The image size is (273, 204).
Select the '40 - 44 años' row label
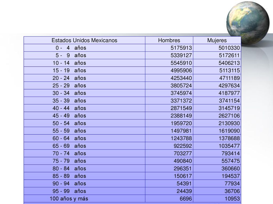(69, 108)
